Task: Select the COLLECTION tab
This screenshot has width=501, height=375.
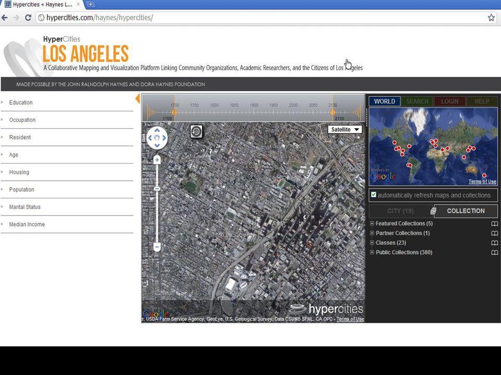Action: [x=466, y=211]
